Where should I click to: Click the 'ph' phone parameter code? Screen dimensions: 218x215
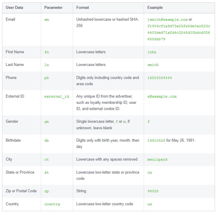point(46,78)
